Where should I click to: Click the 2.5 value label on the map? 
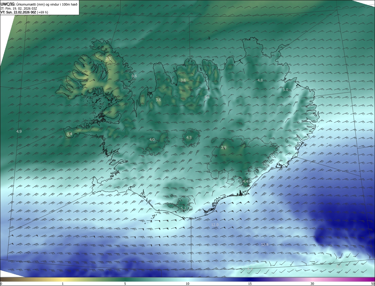coord(108,59)
